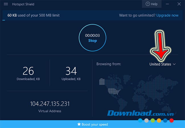Click the red dot swatch

pos(171,121)
